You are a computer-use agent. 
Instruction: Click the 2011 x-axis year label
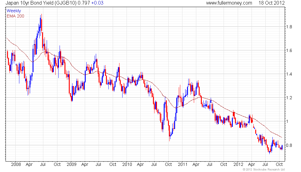[182, 164]
